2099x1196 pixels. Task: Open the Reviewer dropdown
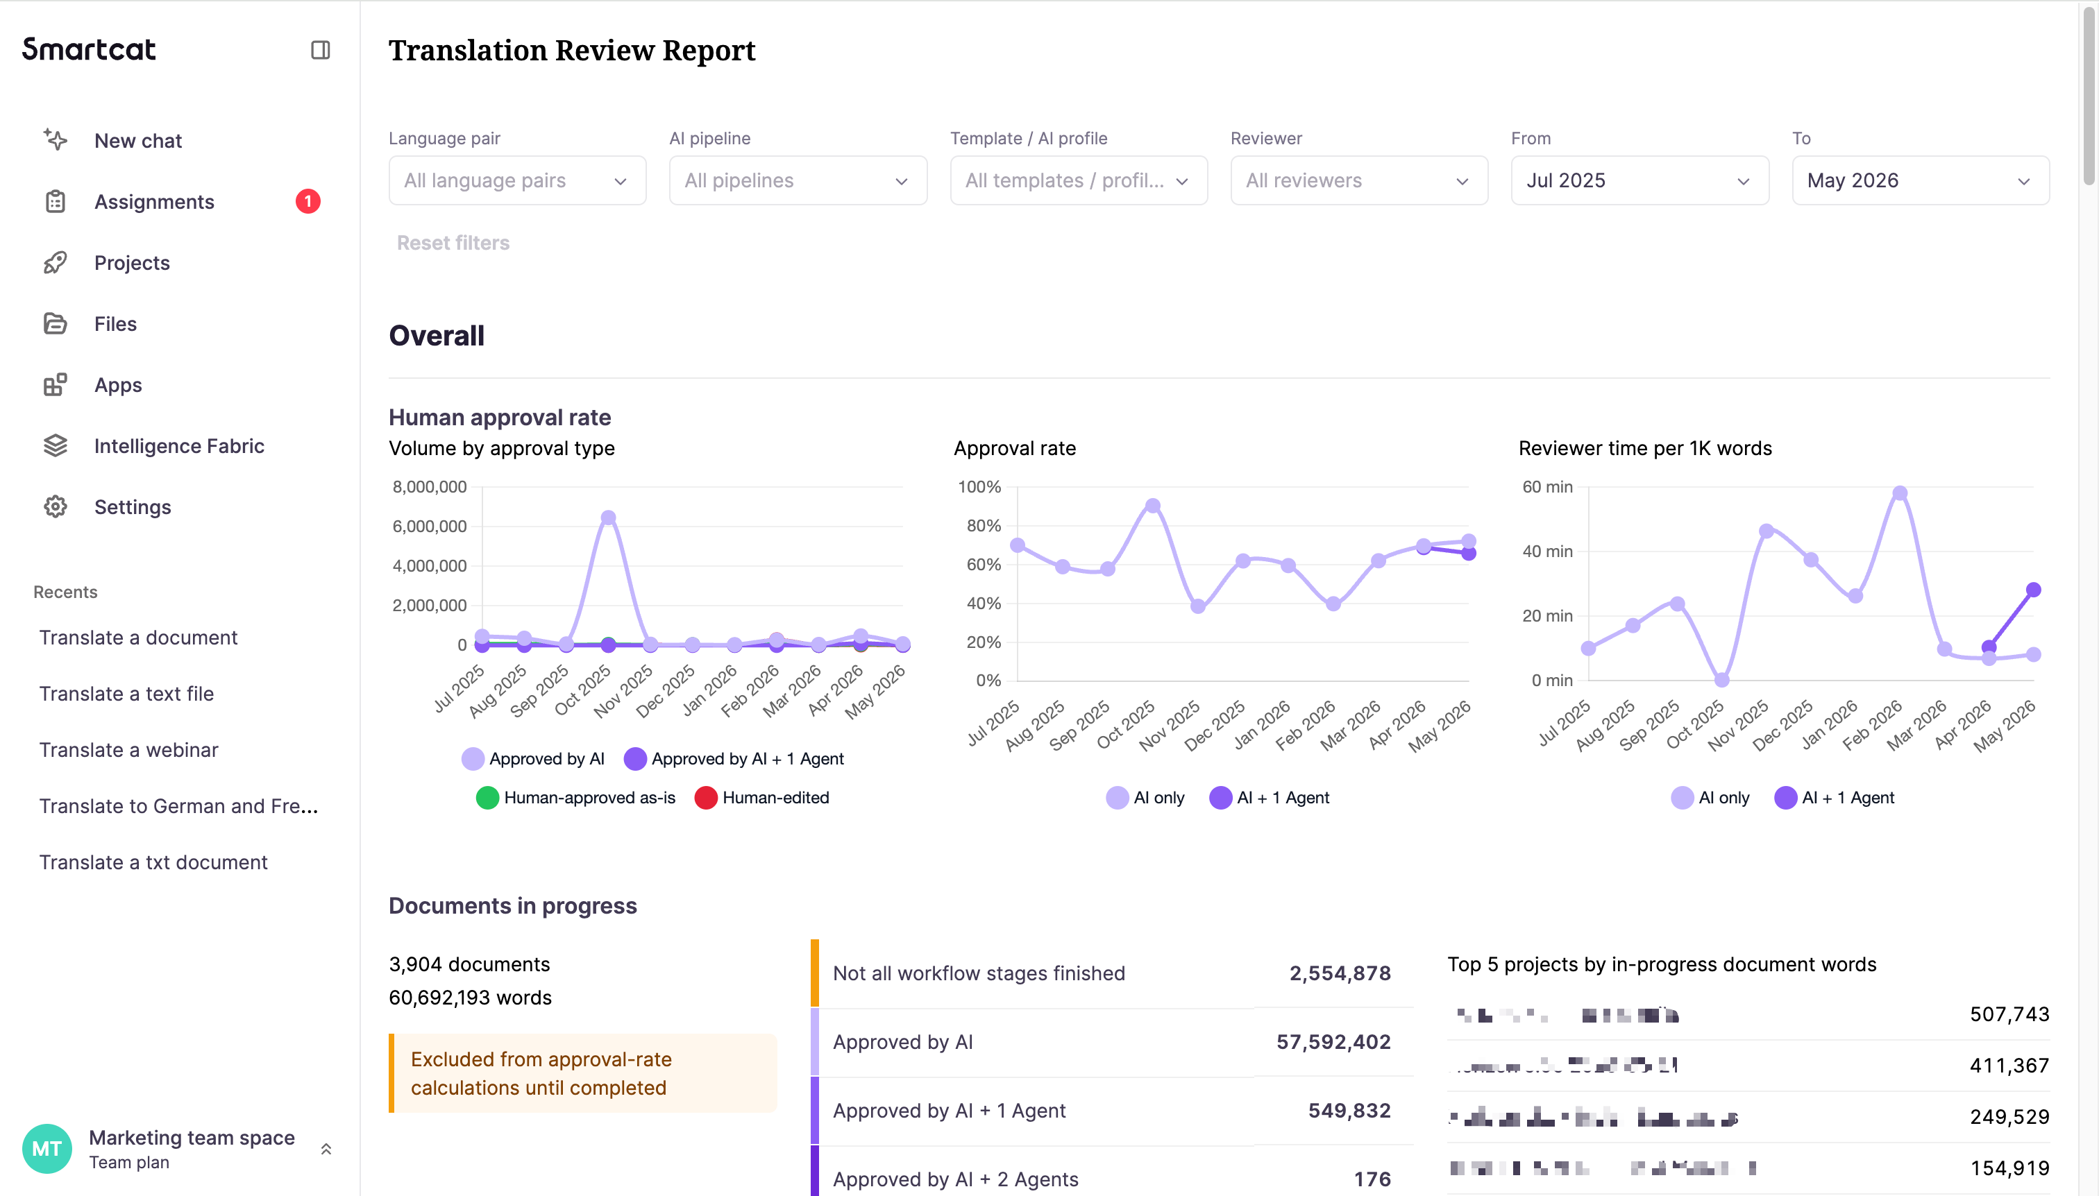coord(1359,180)
